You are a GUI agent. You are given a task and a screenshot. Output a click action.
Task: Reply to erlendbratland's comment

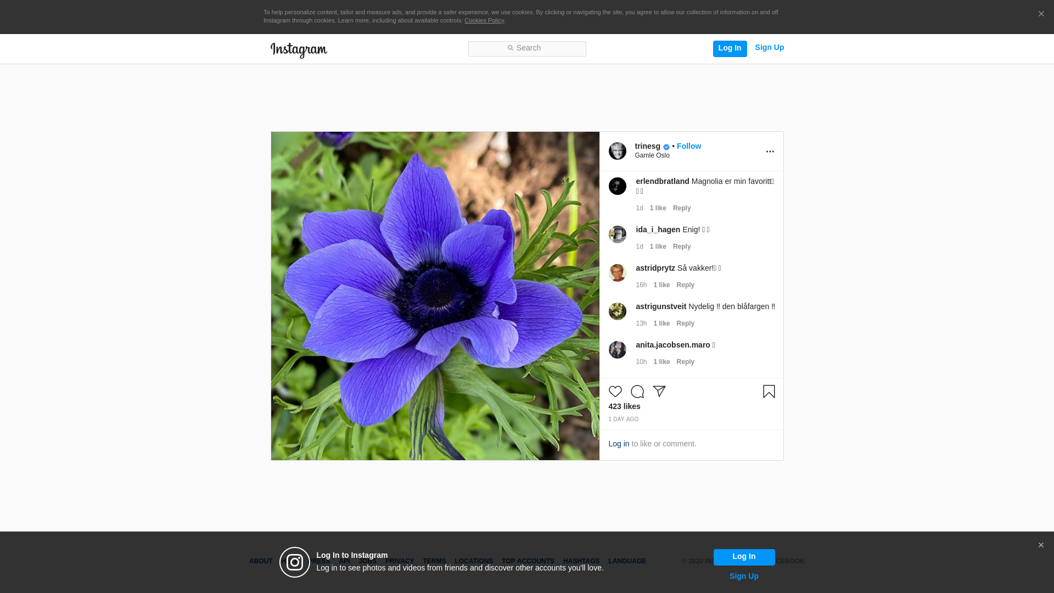coord(682,208)
